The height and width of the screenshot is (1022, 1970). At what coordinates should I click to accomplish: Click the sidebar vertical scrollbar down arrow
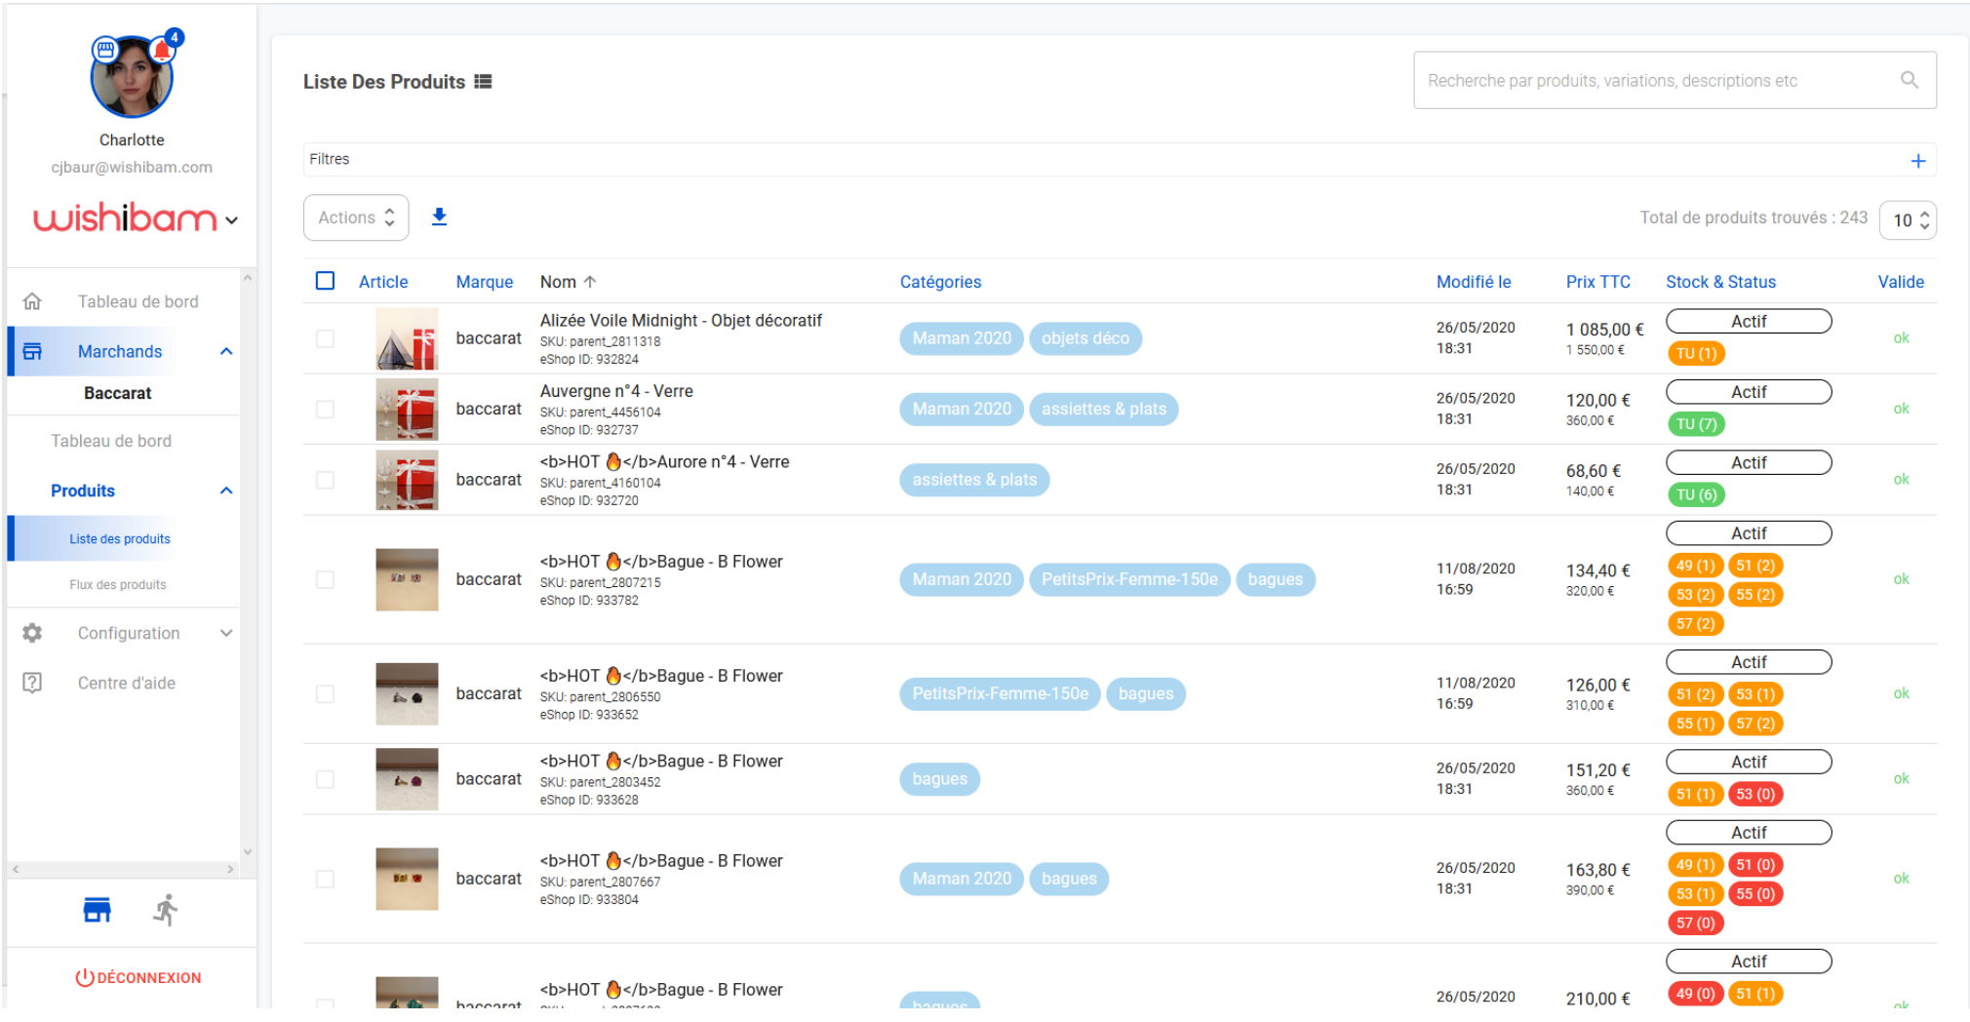(x=248, y=851)
